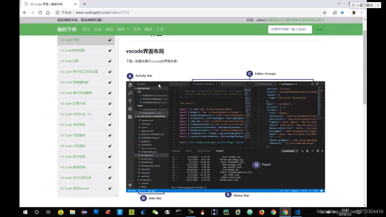Open the 更新博客 link
The height and width of the screenshot is (217, 386).
tap(292, 20)
